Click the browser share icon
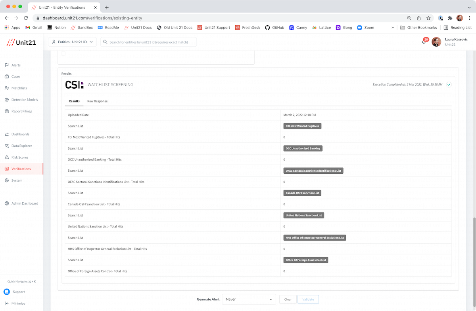476x311 pixels. [x=419, y=18]
